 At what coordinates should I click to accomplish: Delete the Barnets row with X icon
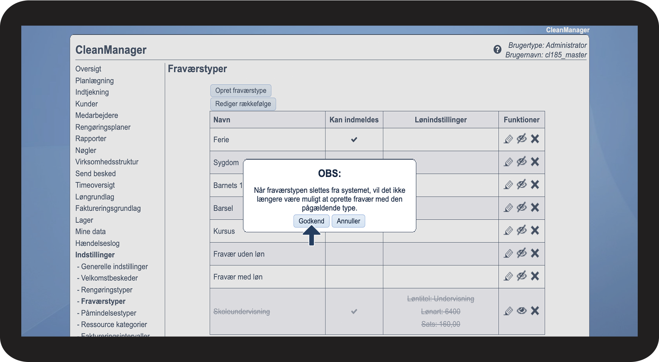pyautogui.click(x=535, y=185)
